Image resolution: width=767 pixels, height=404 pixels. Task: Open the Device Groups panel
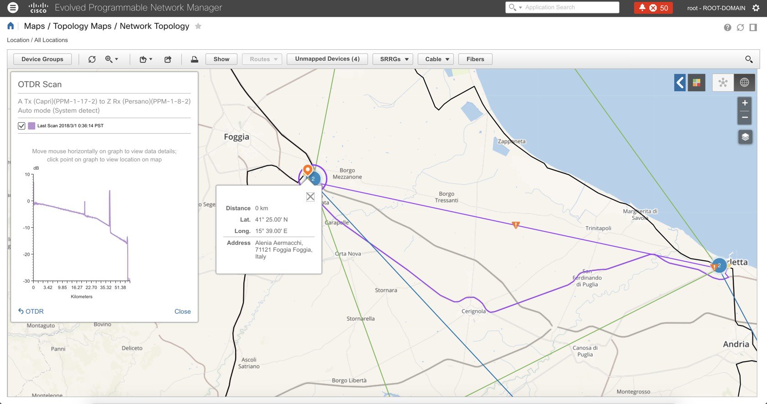(42, 59)
